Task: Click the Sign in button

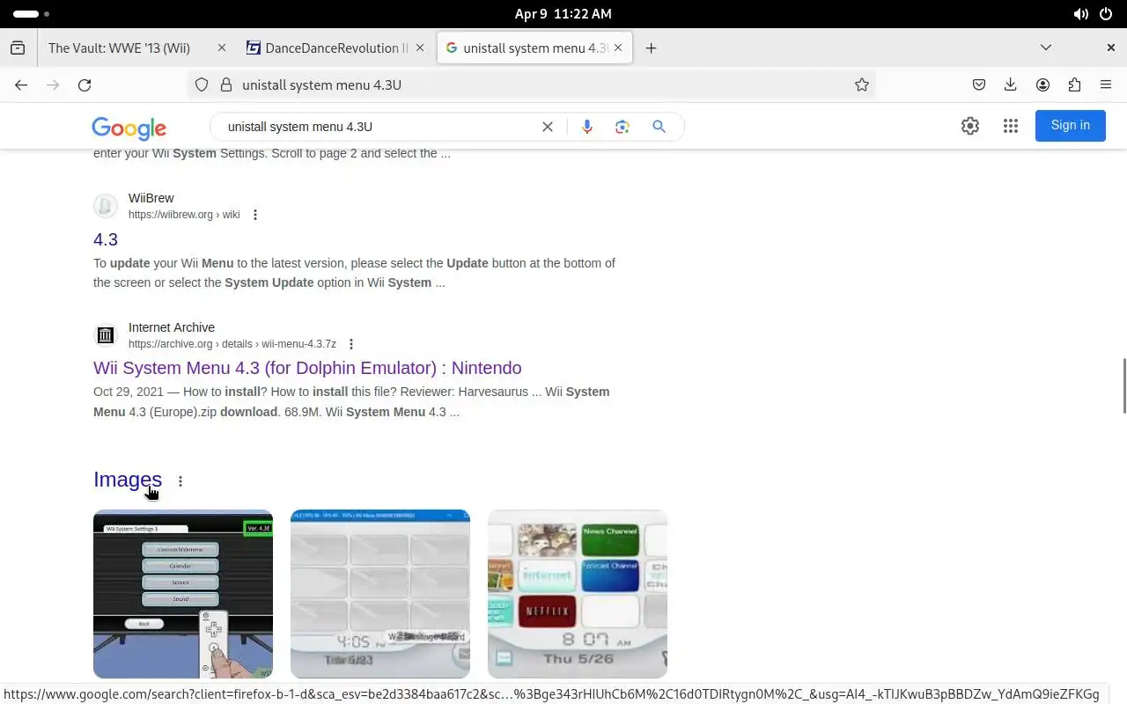Action: pos(1071,126)
